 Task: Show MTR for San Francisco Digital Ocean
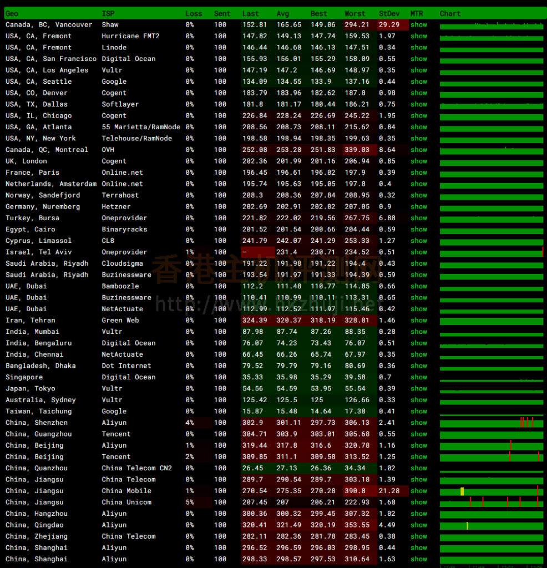419,59
